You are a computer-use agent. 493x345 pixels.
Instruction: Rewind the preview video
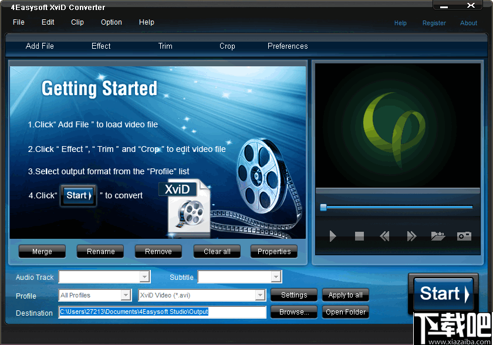(384, 236)
